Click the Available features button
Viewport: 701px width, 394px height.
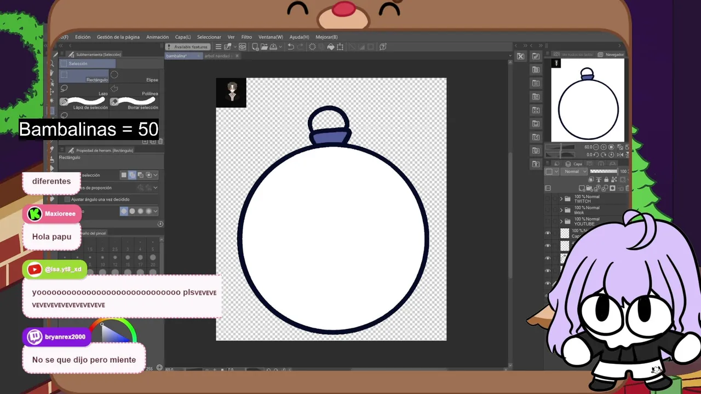pyautogui.click(x=188, y=47)
